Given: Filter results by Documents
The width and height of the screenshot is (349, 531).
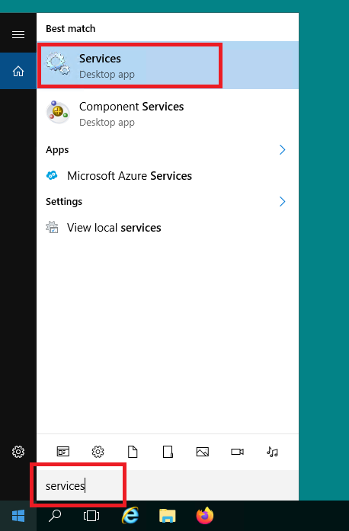Looking at the screenshot, I should click(133, 452).
